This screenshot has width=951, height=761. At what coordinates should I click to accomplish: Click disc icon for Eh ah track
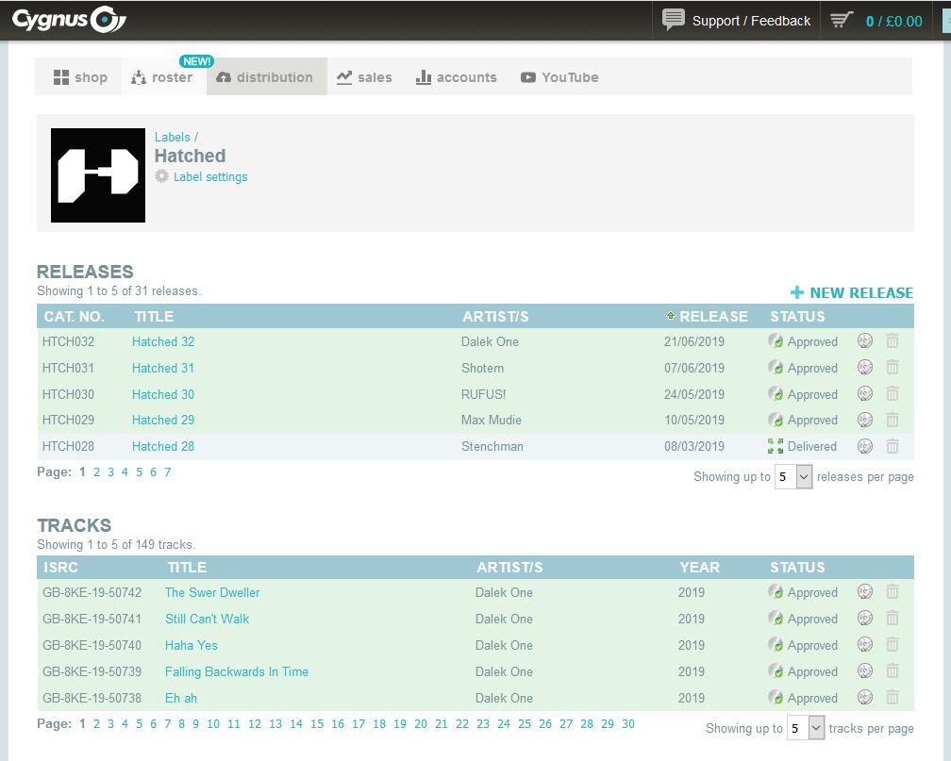pyautogui.click(x=865, y=697)
